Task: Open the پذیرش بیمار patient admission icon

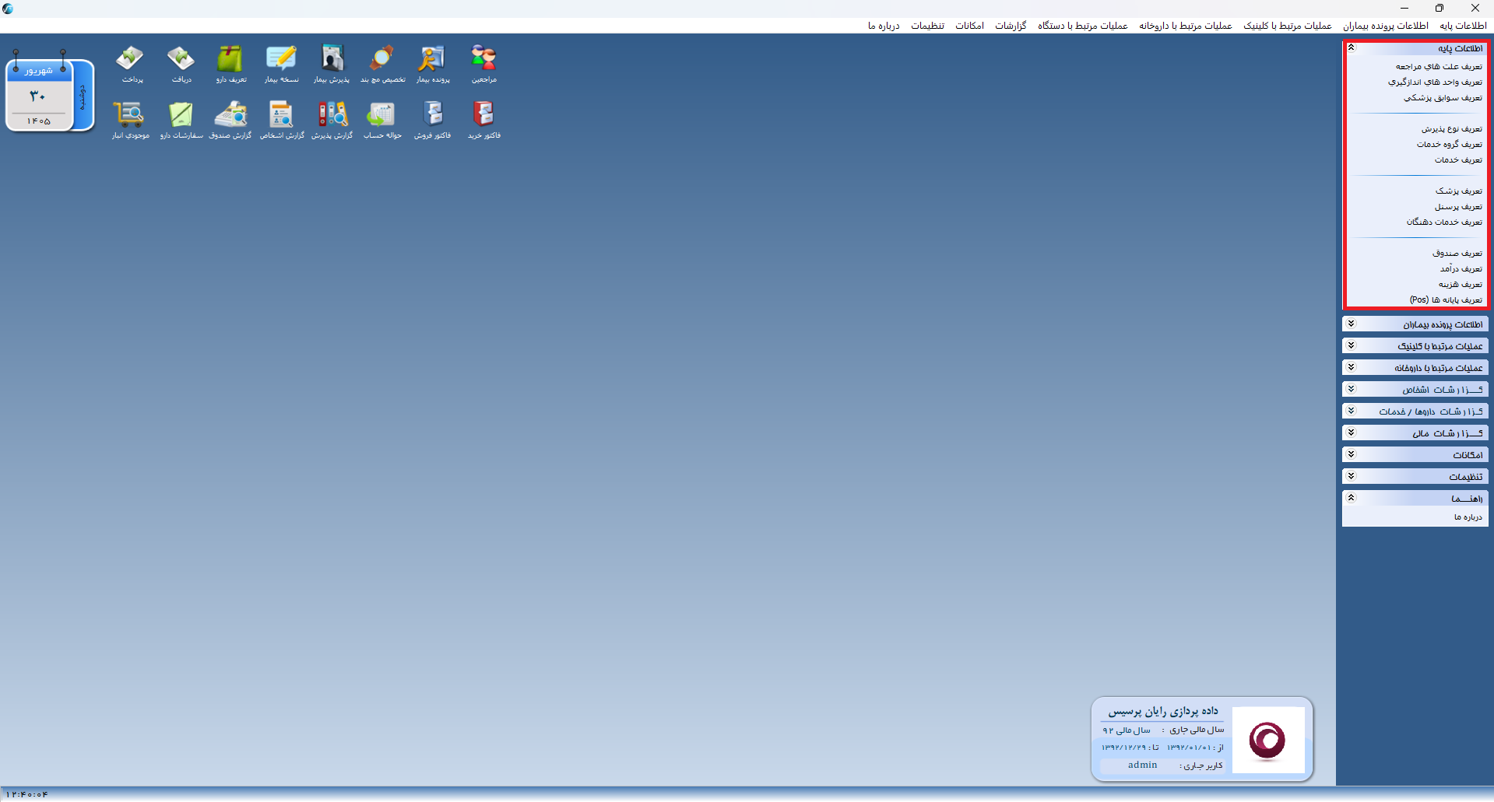Action: pos(332,63)
